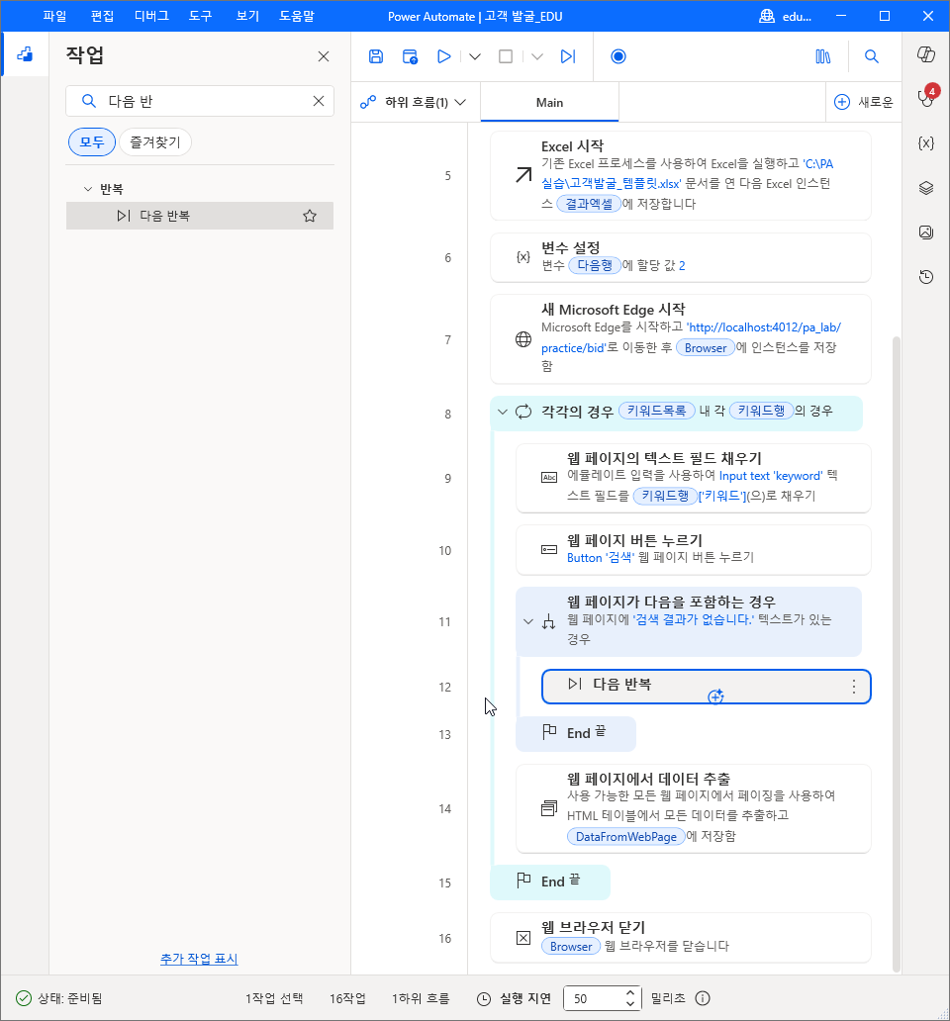Open 하위 흐름(1) dropdown
Viewport: 950px width, 1021px height.
[x=414, y=102]
